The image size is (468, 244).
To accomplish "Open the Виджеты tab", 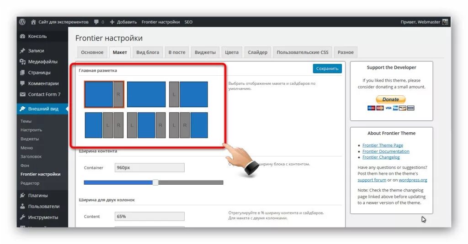I will [x=205, y=52].
